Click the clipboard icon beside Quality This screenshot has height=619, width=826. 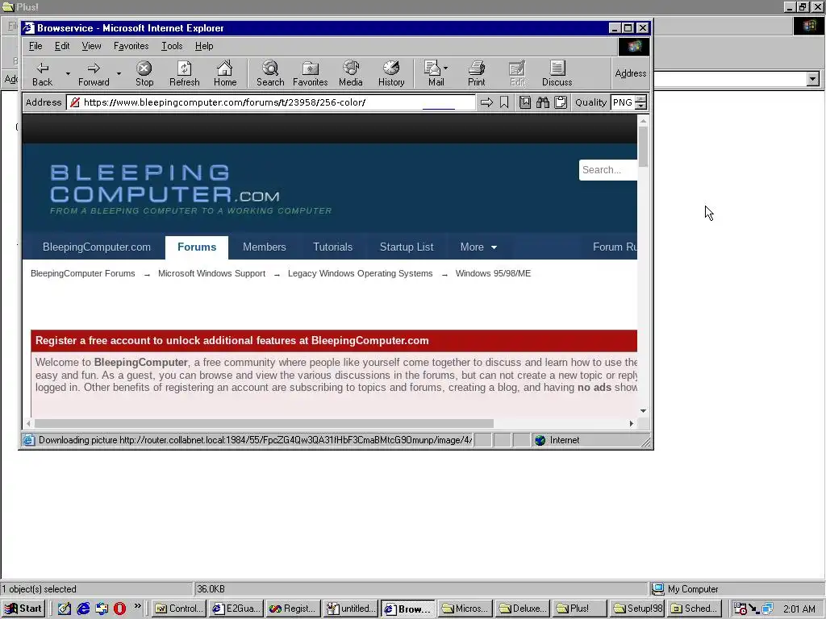click(561, 102)
